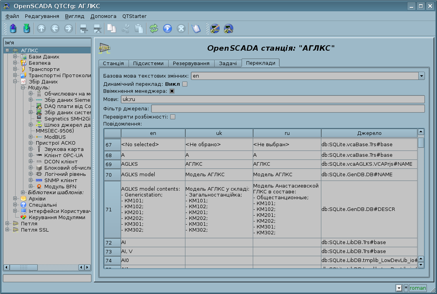Navigate forward with the right arrow icon
The height and width of the screenshot is (294, 437).
[x=68, y=28]
